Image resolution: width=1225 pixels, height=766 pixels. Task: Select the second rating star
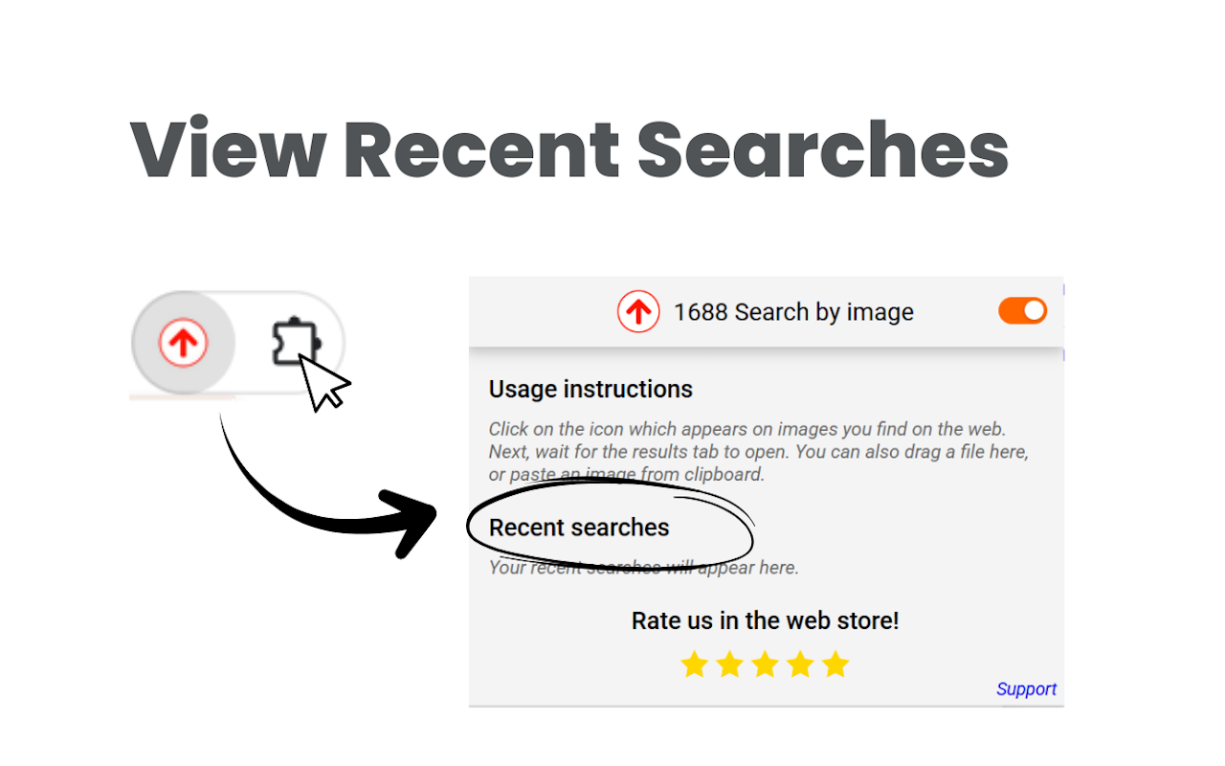[x=729, y=665]
